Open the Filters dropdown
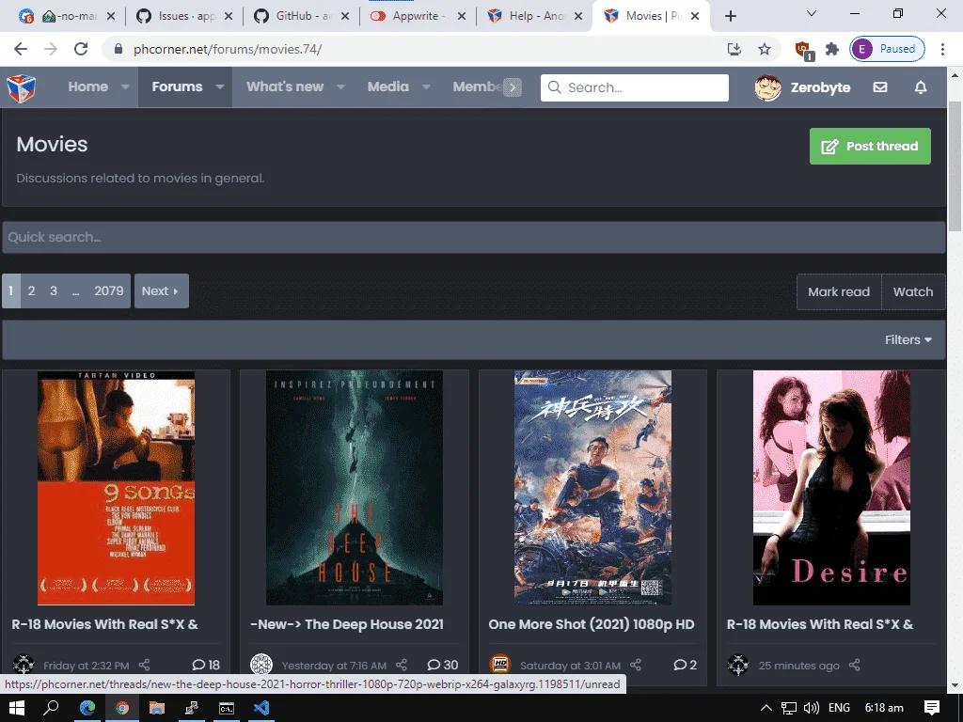The height and width of the screenshot is (722, 963). tap(908, 339)
